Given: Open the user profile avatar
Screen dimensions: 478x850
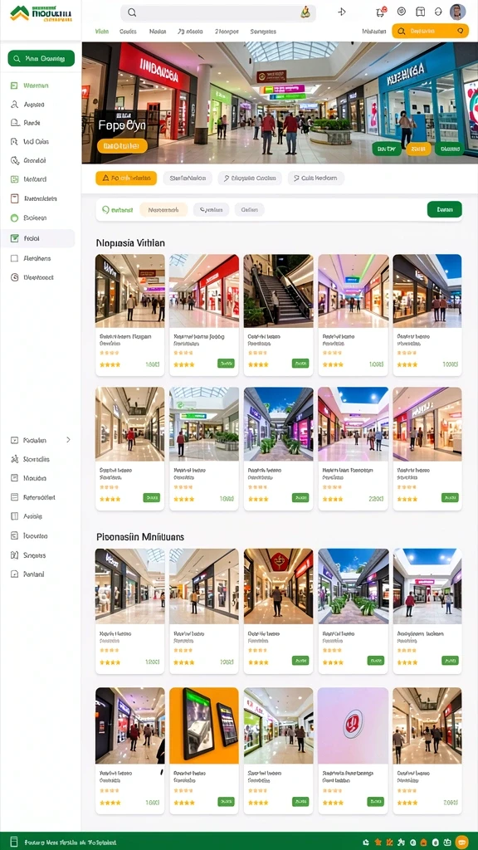Looking at the screenshot, I should pos(457,12).
